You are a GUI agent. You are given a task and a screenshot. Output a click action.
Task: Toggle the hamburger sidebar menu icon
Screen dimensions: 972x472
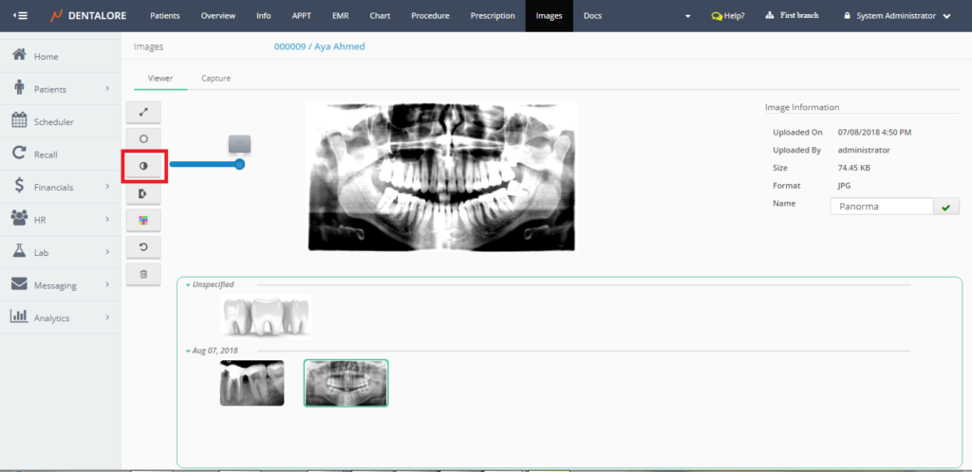point(21,16)
